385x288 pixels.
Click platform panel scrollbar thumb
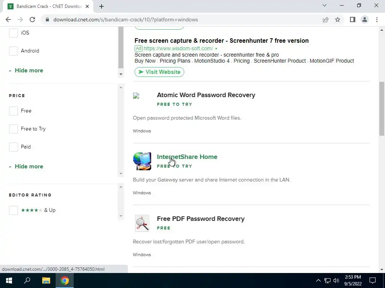(x=121, y=48)
